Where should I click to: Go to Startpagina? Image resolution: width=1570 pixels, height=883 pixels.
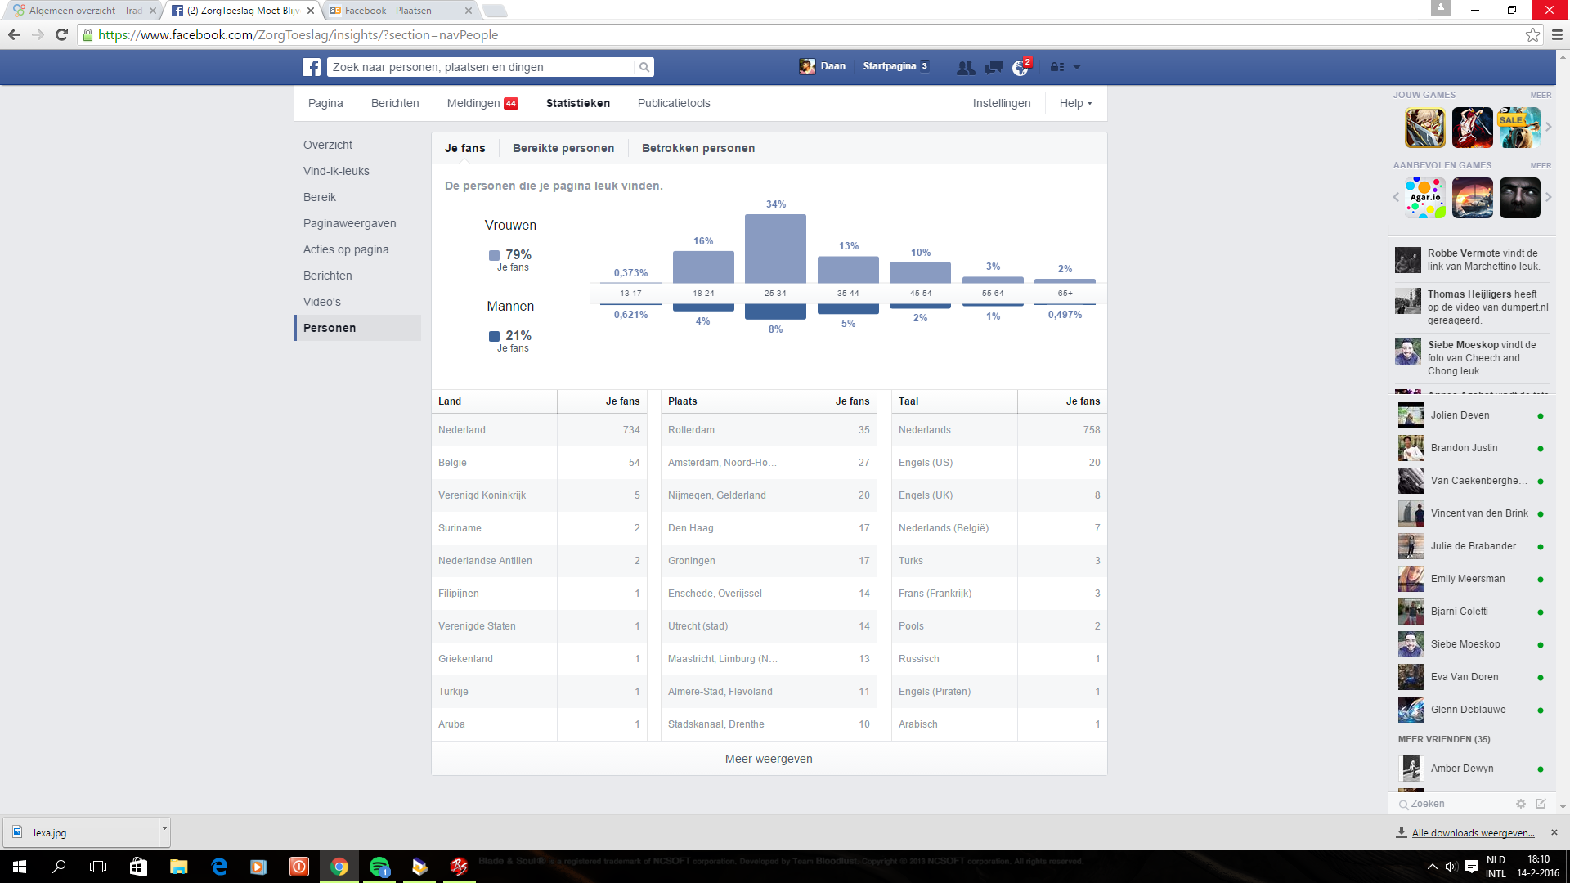[889, 66]
